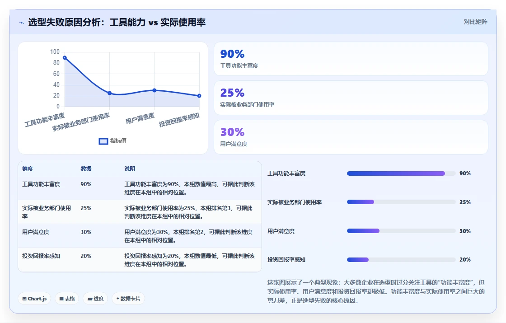Toggle the 指标值 legend swatch
This screenshot has width=506, height=323.
point(103,141)
